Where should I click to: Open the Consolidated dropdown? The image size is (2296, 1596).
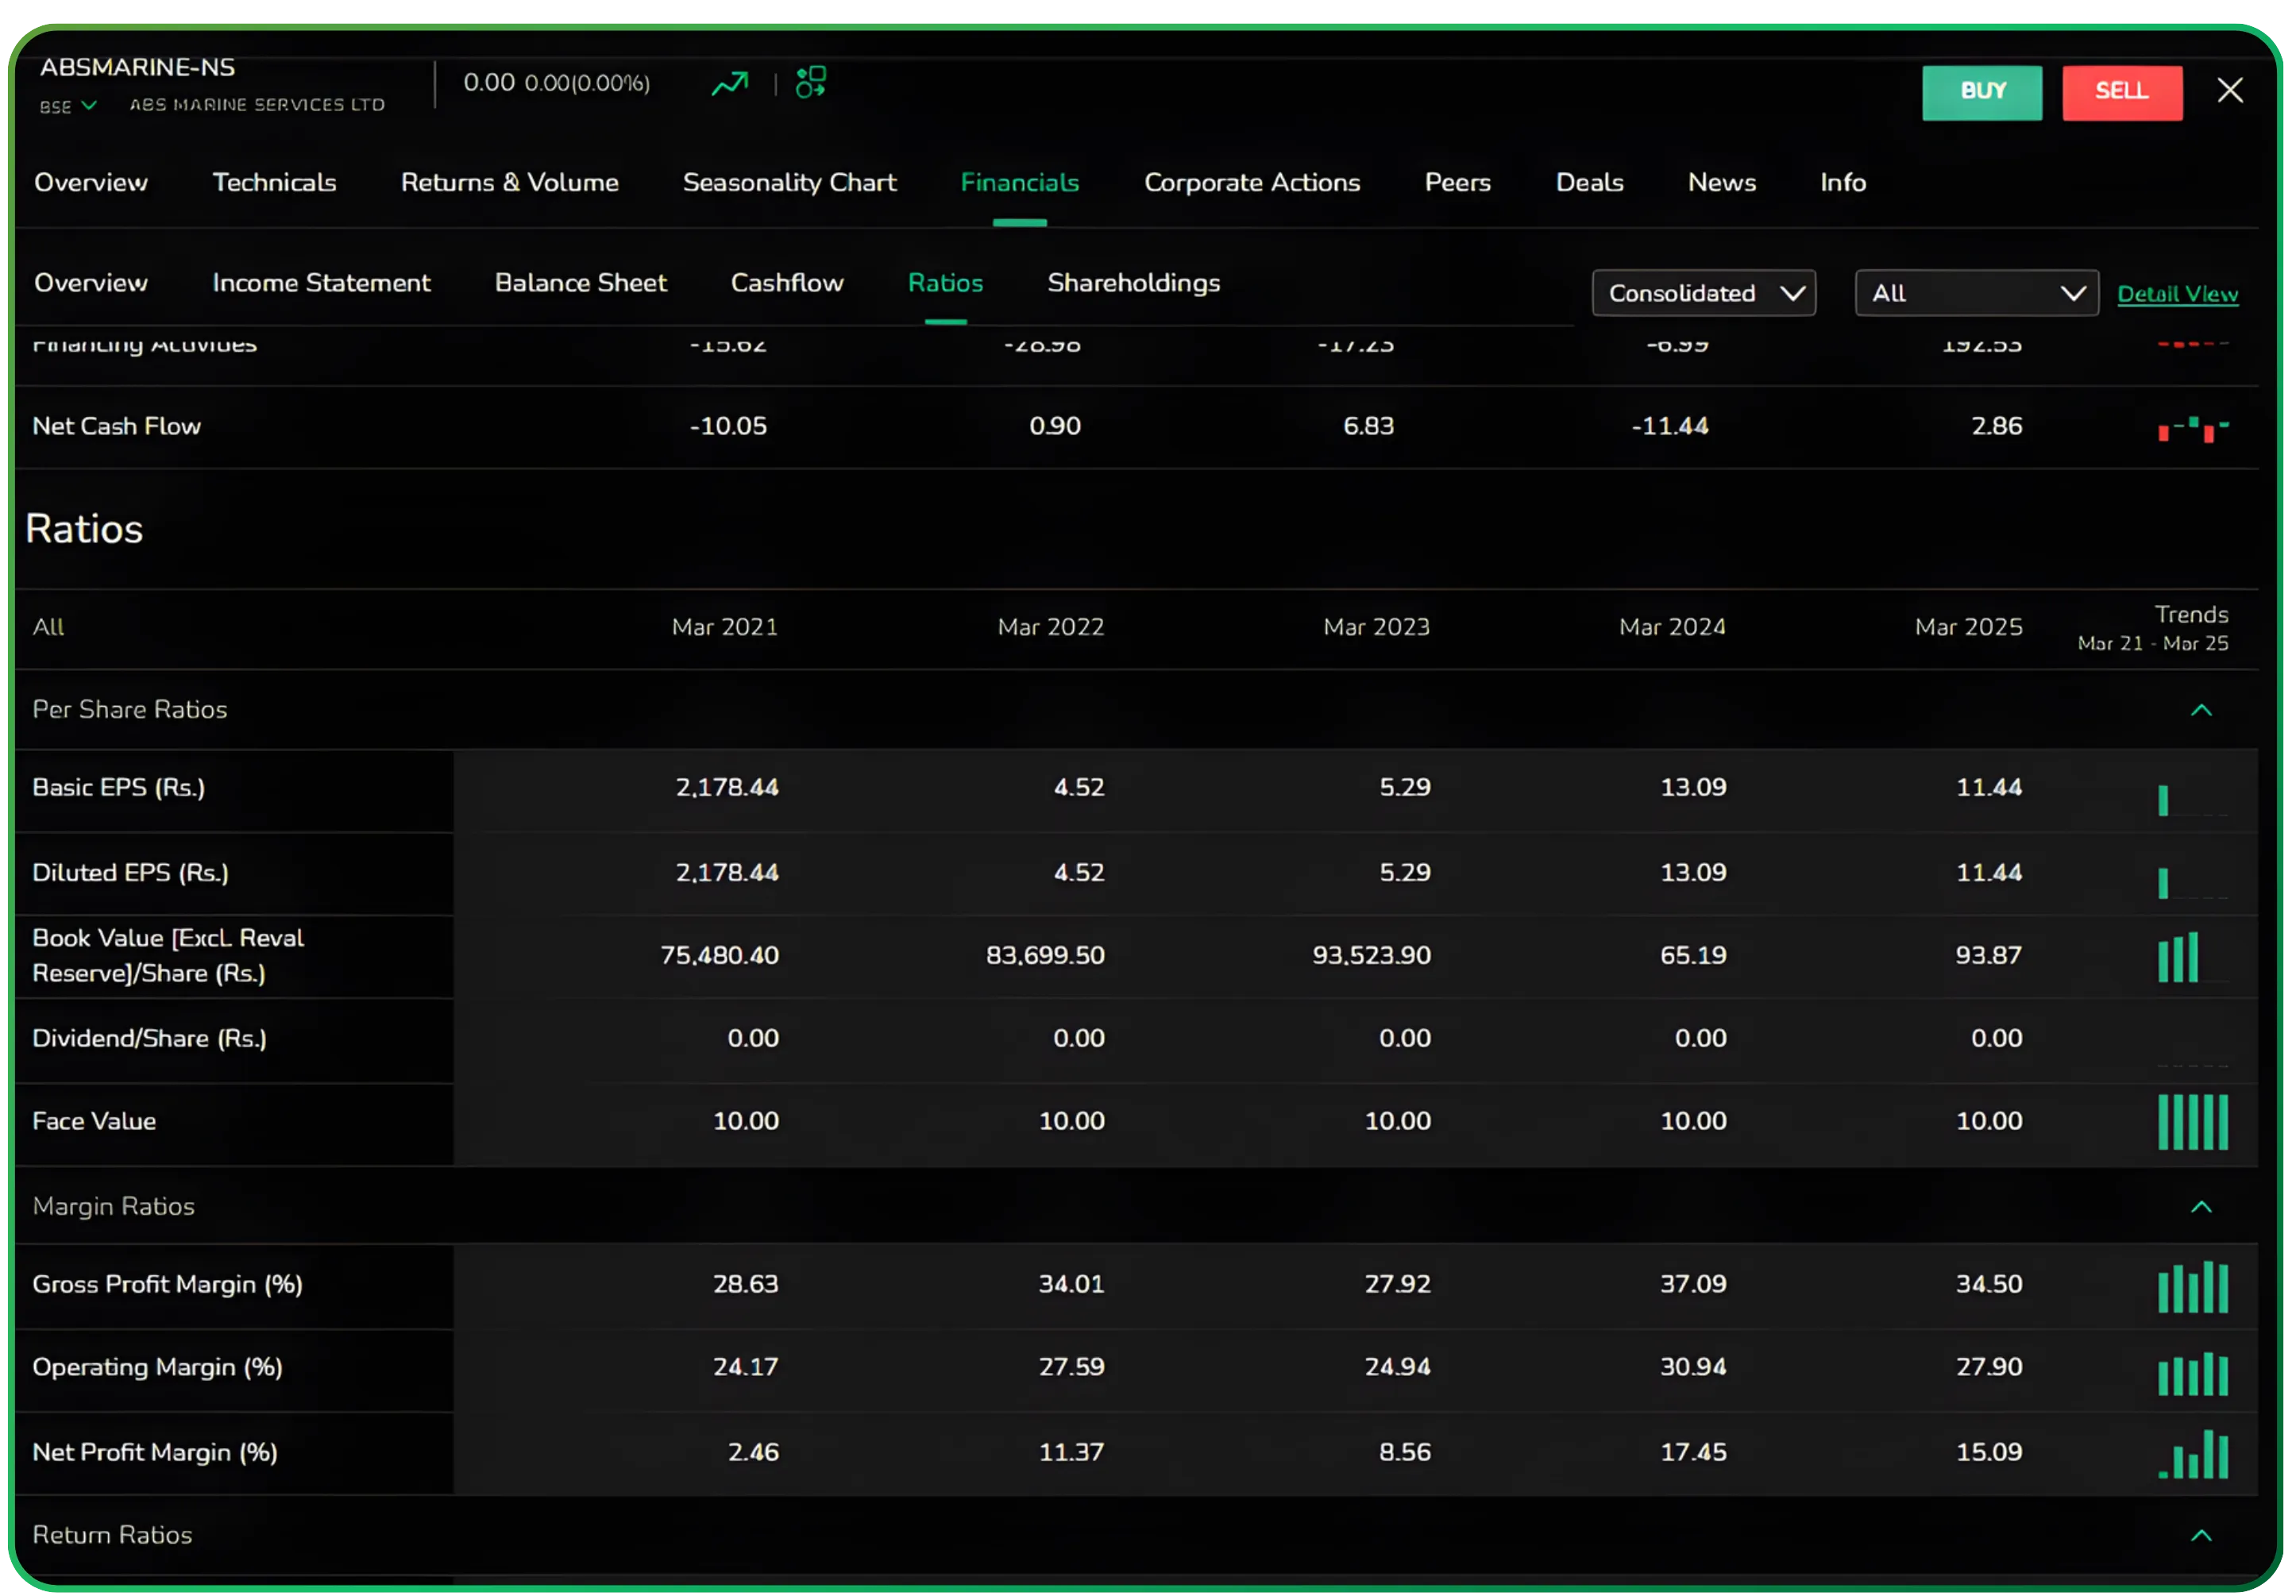(1704, 292)
